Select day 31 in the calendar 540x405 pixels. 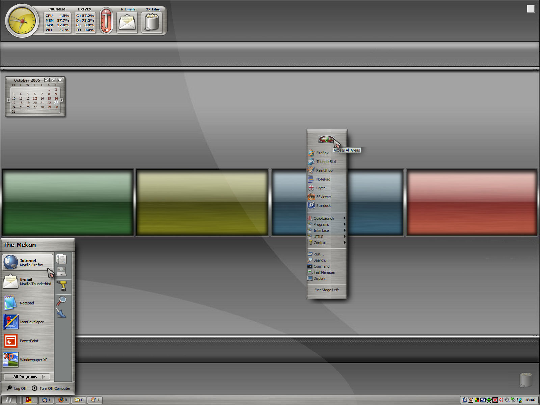[x=13, y=111]
